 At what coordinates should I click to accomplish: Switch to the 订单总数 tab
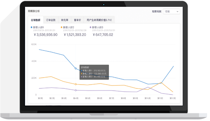tap(51, 20)
